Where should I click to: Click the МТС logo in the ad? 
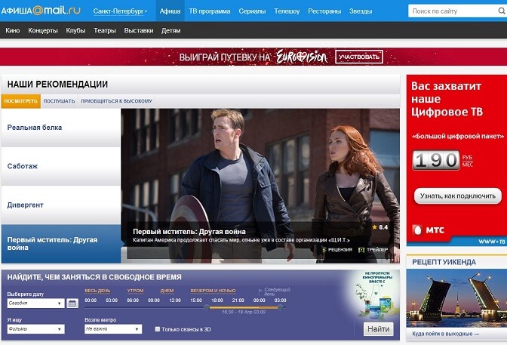tap(429, 229)
